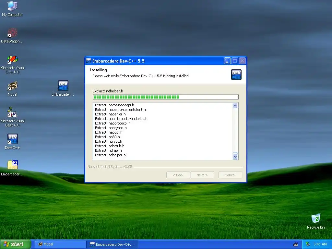Open My Computer desktop icon
Viewport: 332px width, 249px height.
(12, 8)
